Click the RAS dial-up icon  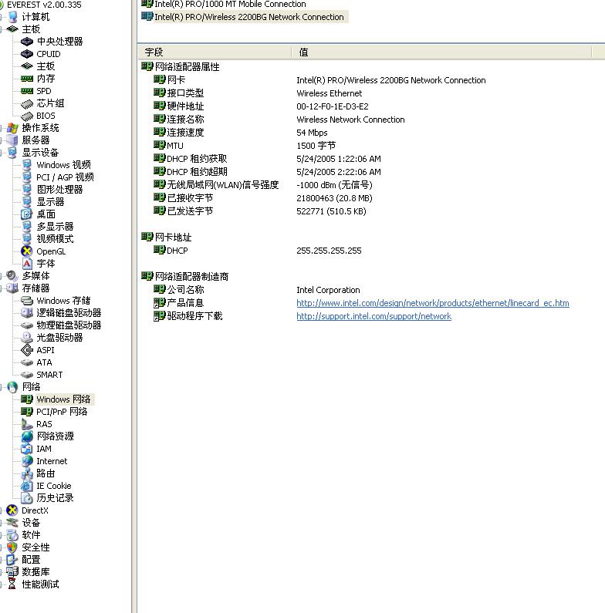click(26, 424)
